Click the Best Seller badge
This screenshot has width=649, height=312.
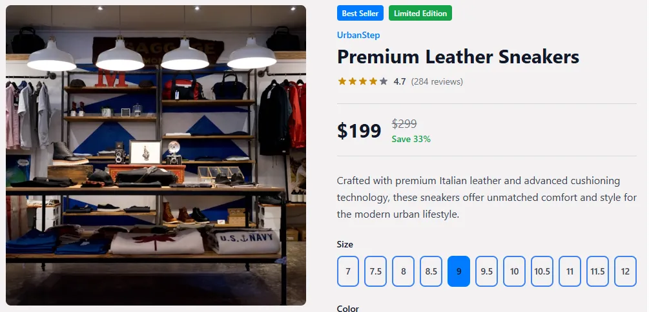click(x=360, y=13)
